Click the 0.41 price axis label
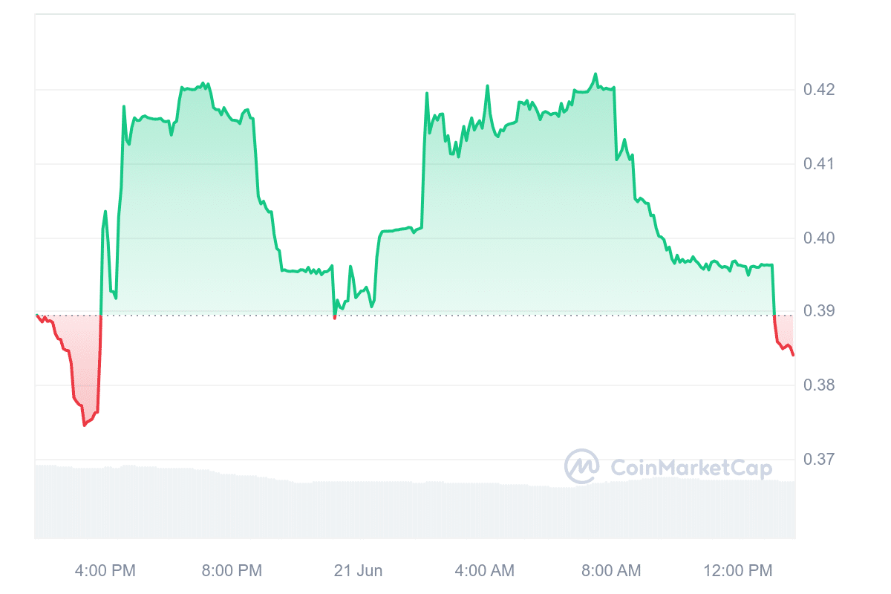This screenshot has height=594, width=891. pyautogui.click(x=819, y=163)
